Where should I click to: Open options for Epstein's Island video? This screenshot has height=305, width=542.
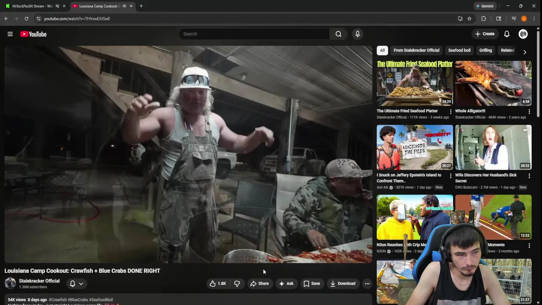coord(451,176)
